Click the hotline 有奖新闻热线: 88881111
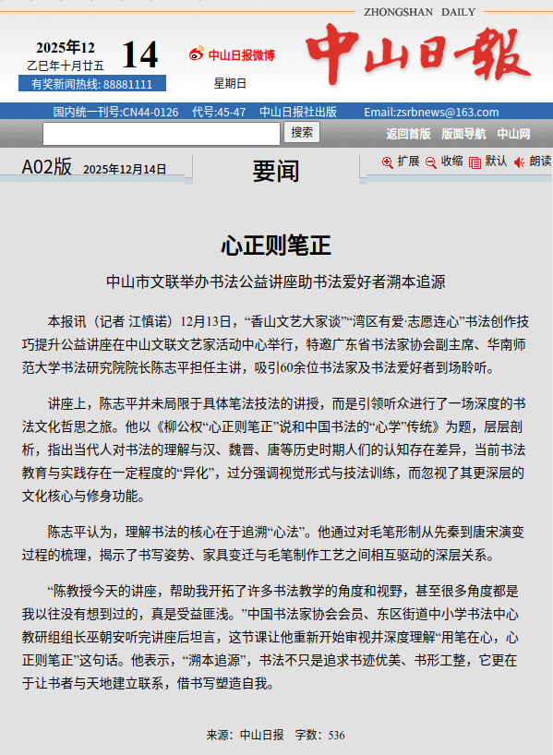This screenshot has height=755, width=553. 92,83
